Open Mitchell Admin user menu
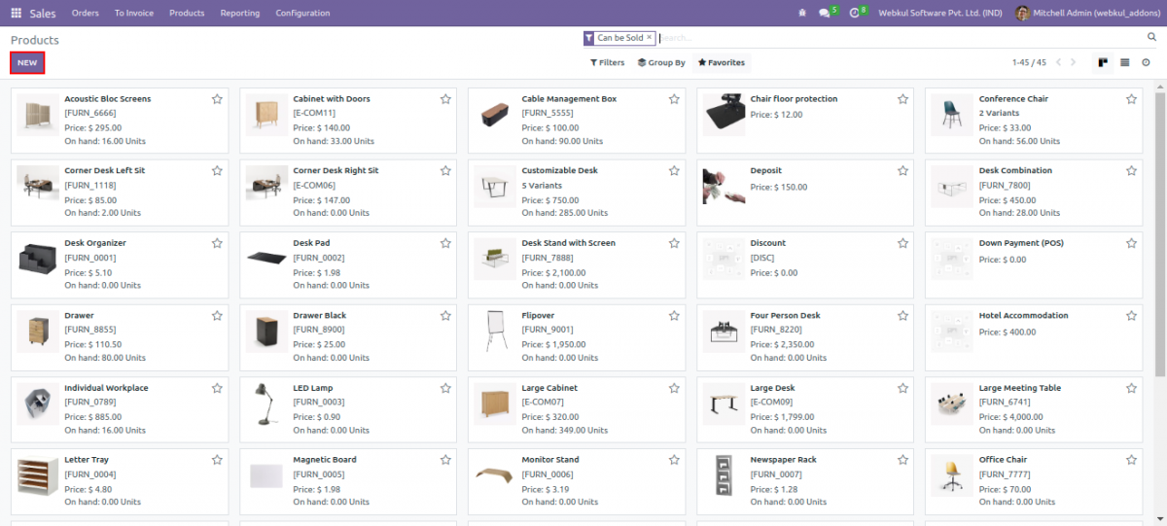The height and width of the screenshot is (526, 1167). point(1086,13)
